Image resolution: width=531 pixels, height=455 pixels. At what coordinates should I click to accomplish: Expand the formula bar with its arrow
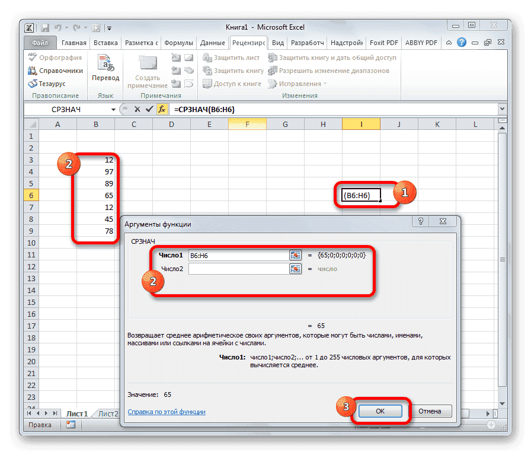[x=501, y=109]
